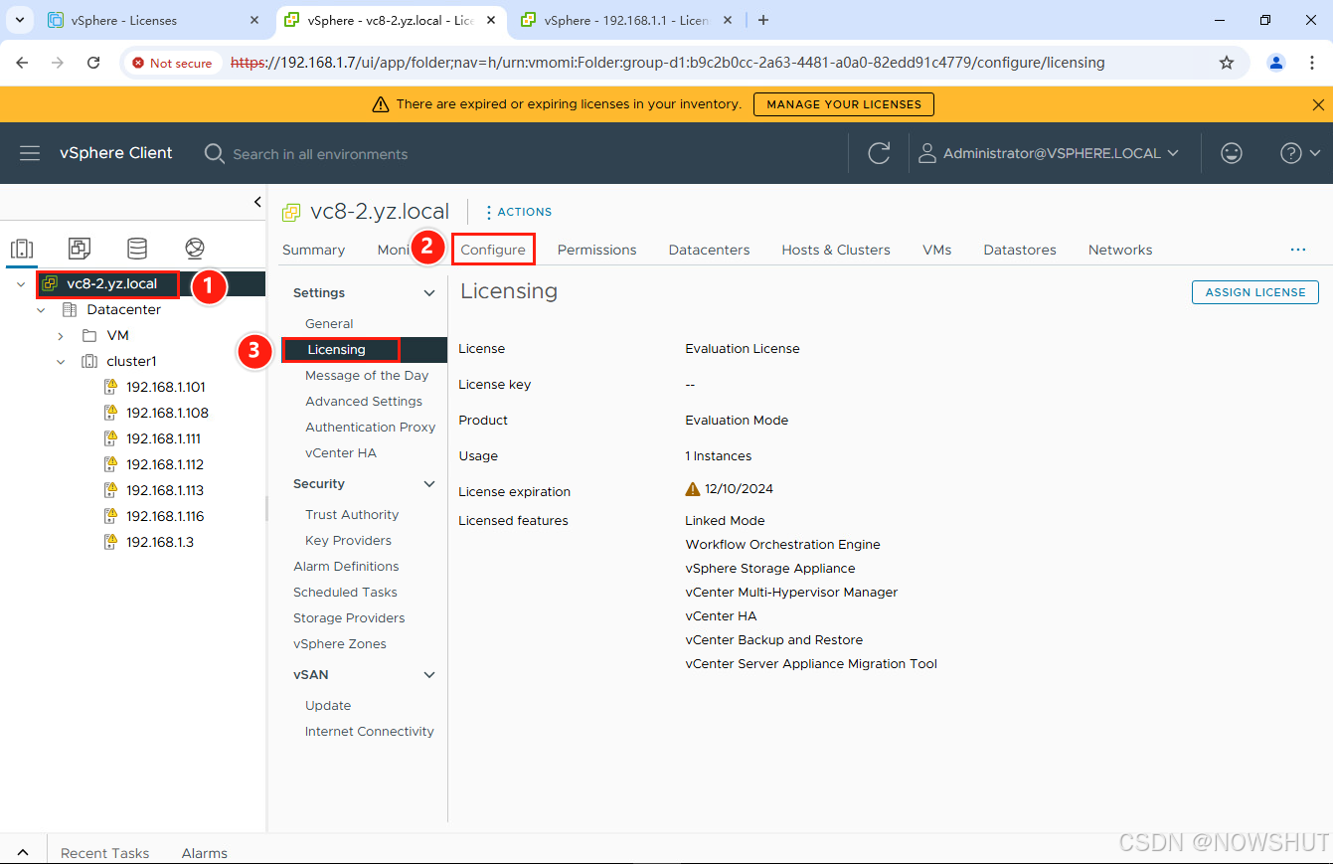Open the Configure tab
The width and height of the screenshot is (1333, 864).
(493, 250)
